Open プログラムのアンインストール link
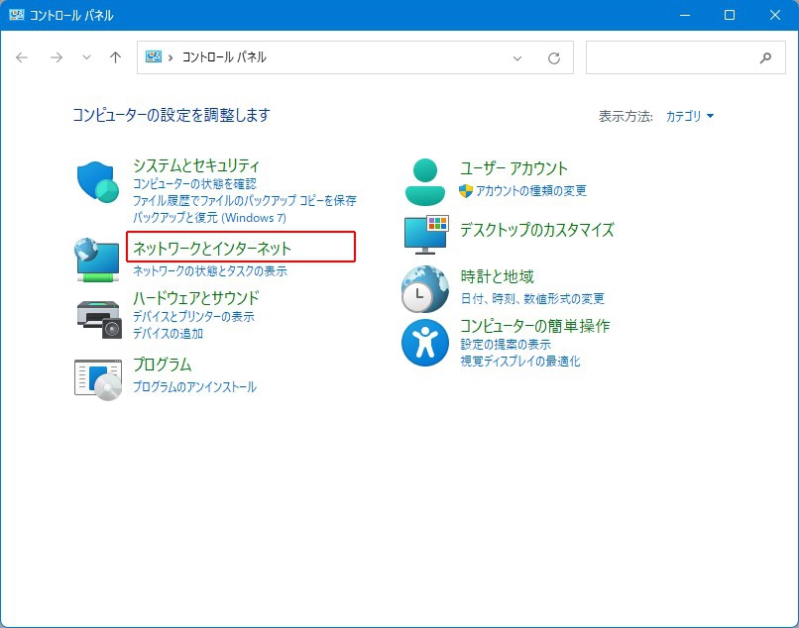Image resolution: width=799 pixels, height=628 pixels. (194, 387)
